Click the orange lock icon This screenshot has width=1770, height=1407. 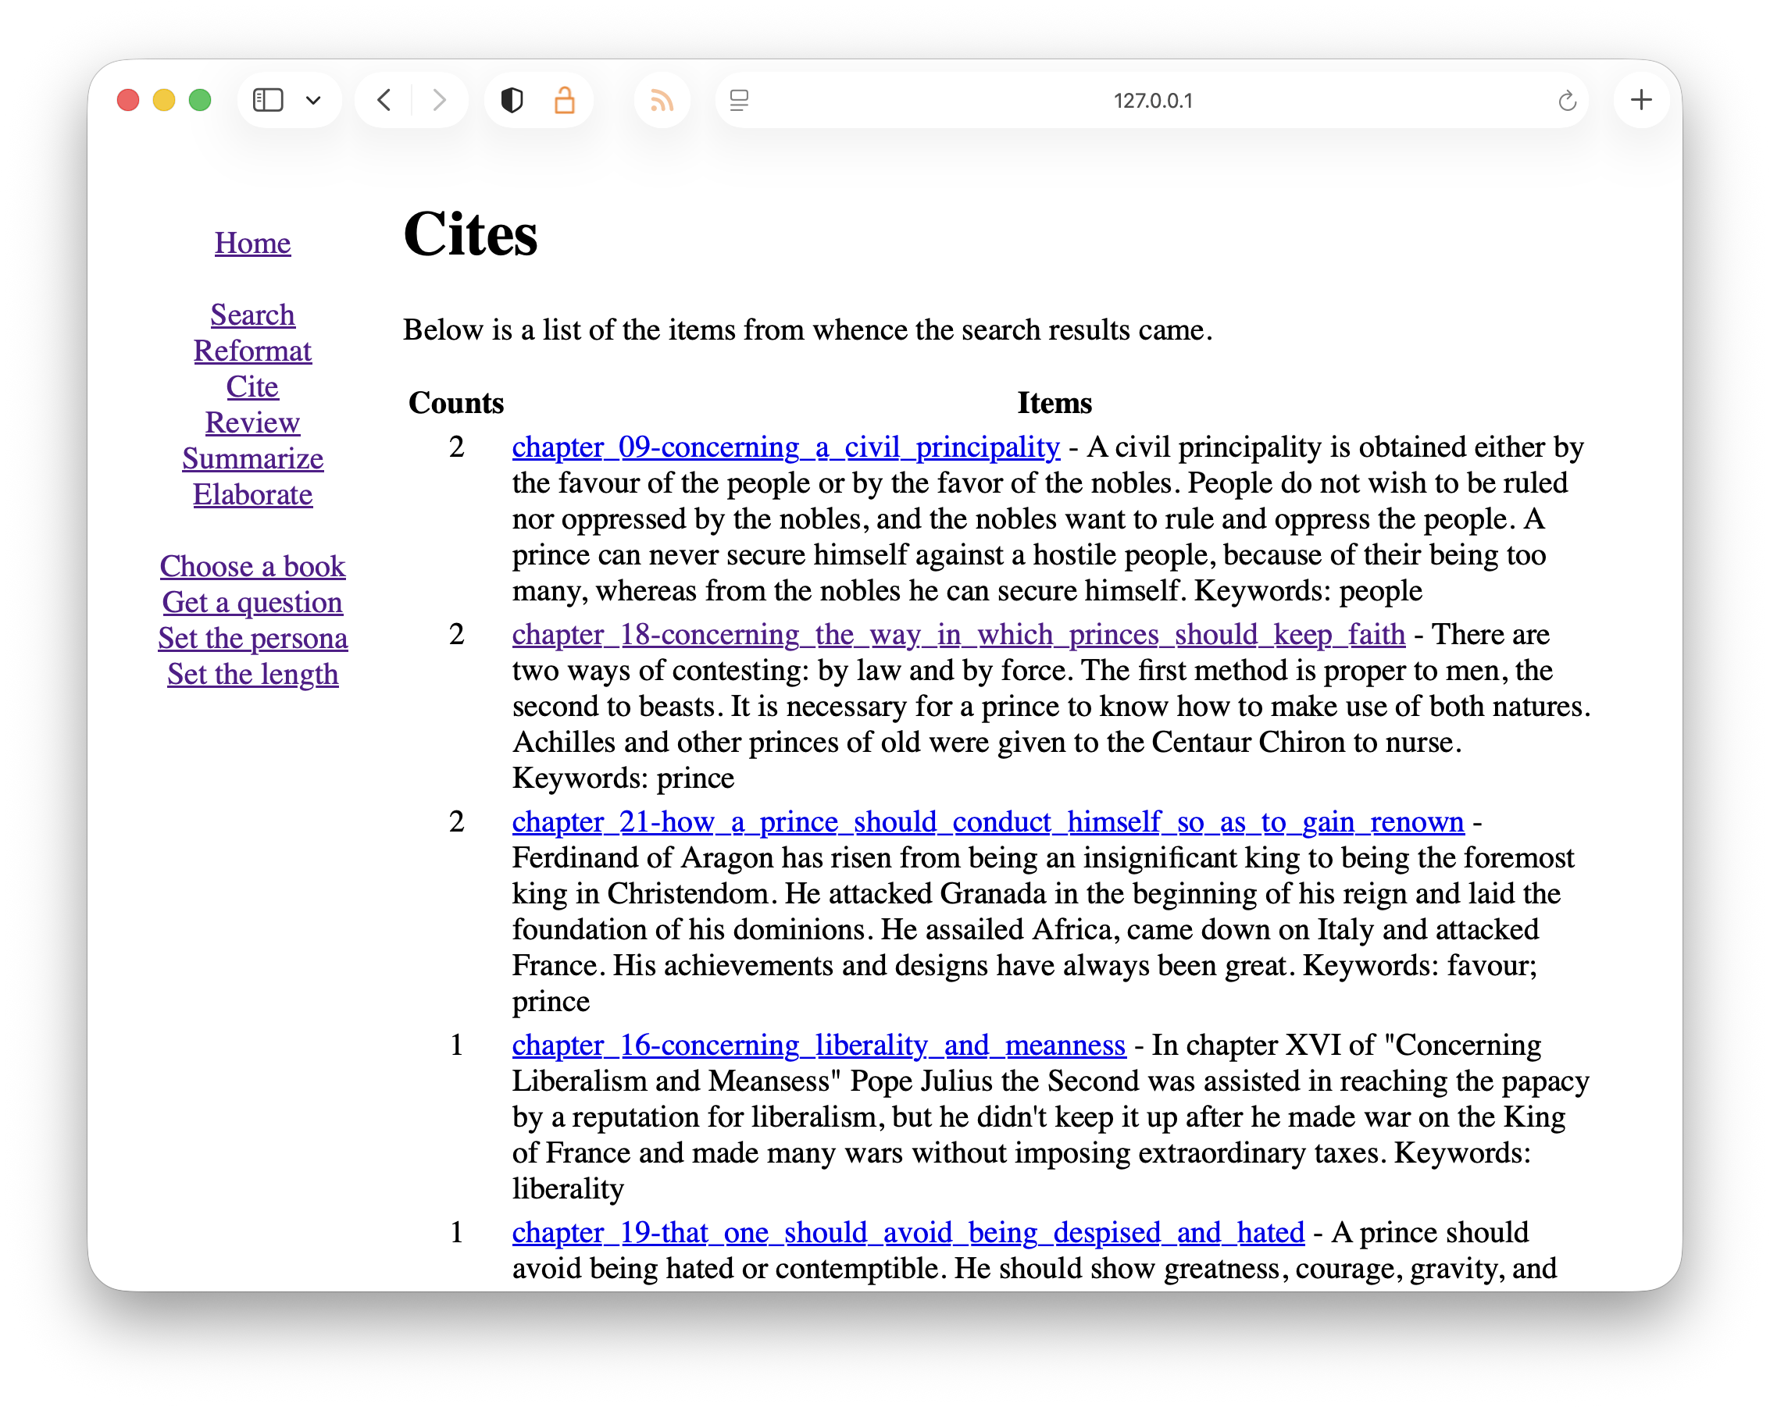(564, 100)
